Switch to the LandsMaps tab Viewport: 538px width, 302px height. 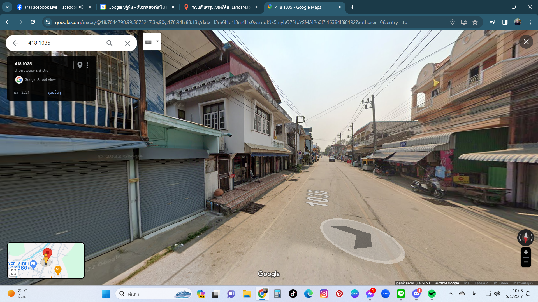pos(221,7)
